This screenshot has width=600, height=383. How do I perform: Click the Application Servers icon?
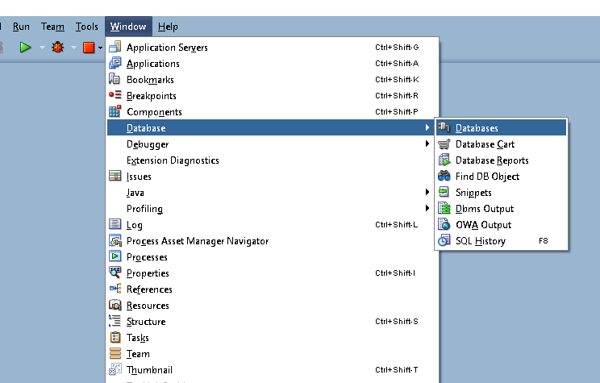tap(115, 48)
